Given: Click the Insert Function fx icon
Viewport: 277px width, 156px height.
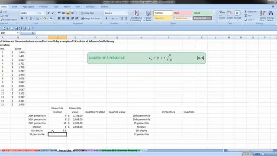Looking at the screenshot, I should (x=33, y=33).
